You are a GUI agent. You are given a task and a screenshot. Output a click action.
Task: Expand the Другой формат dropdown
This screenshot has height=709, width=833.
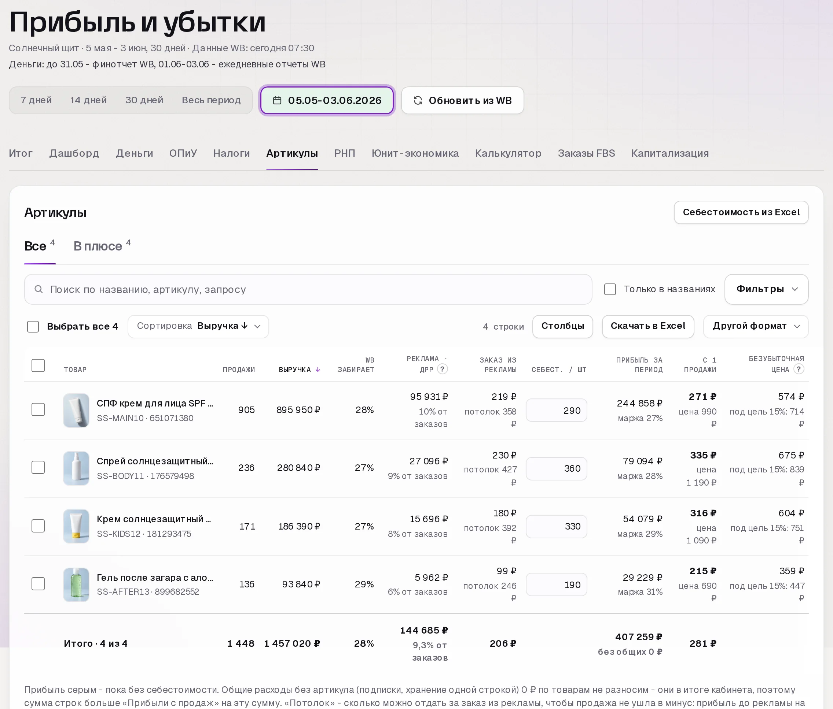tap(756, 326)
